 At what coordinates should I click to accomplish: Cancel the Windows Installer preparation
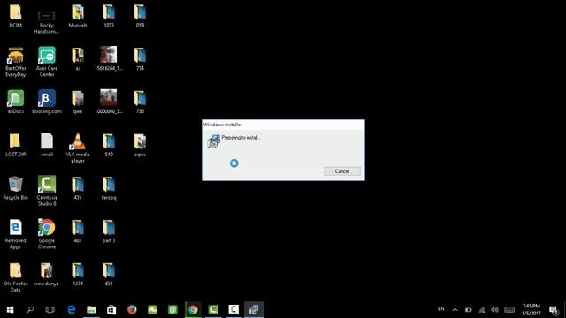342,171
